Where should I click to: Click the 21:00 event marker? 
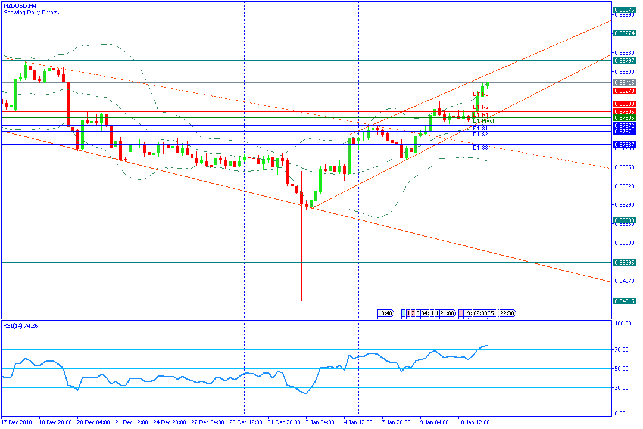tap(447, 313)
